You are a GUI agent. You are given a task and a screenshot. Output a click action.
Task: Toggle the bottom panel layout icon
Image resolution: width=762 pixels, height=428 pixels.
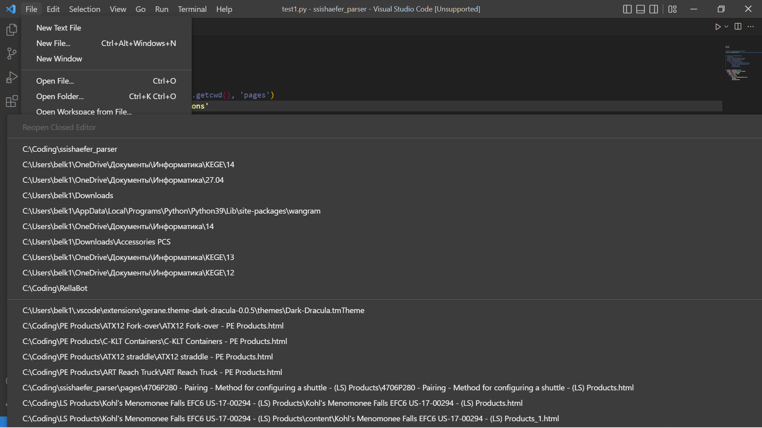641,9
